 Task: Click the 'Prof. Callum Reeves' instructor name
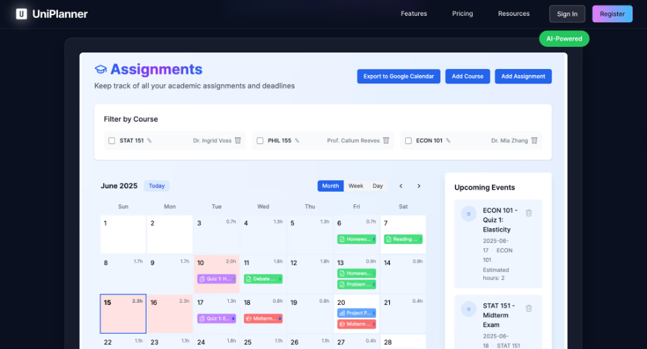pyautogui.click(x=353, y=141)
